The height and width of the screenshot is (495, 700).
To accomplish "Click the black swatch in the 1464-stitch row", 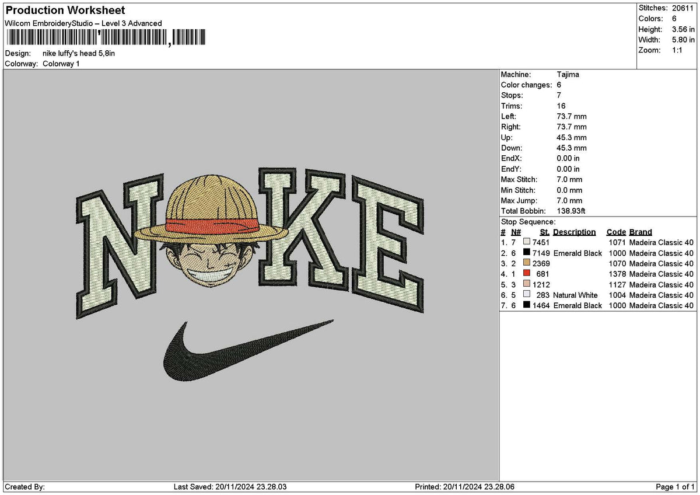I will pyautogui.click(x=527, y=305).
